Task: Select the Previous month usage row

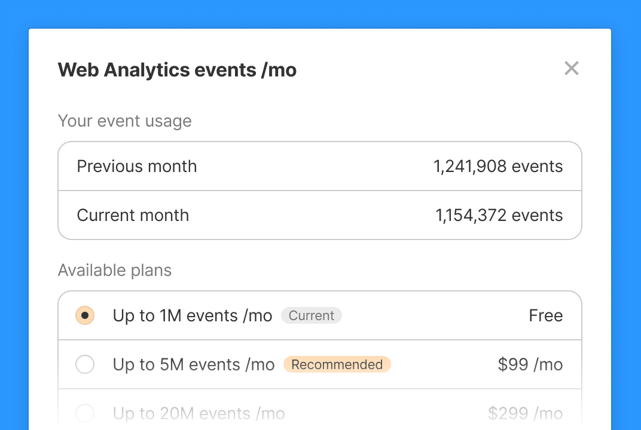Action: point(320,166)
